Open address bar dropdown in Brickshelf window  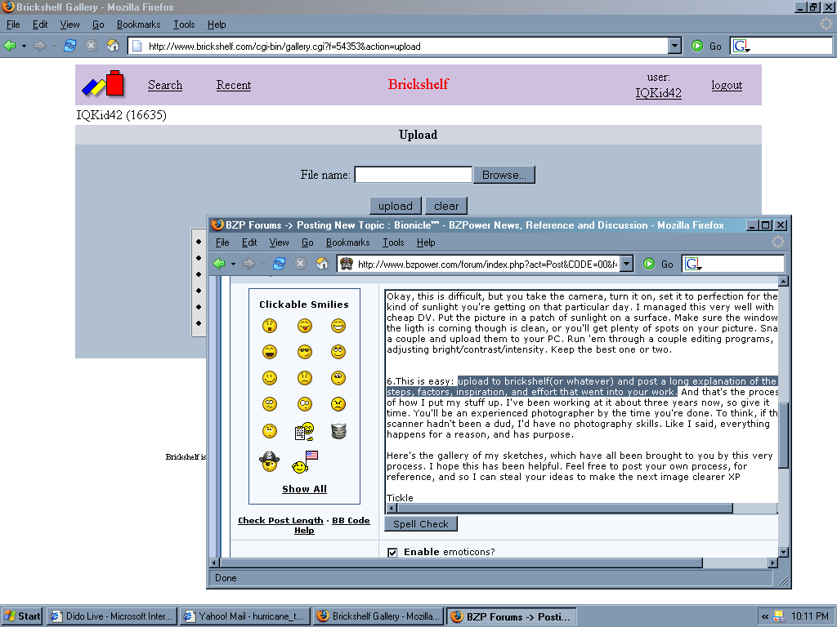[x=674, y=47]
